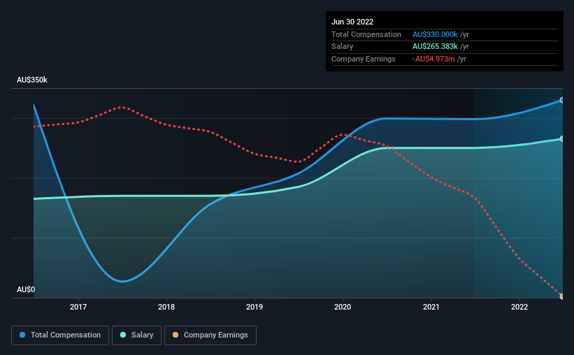Select the Salary end data point

click(x=562, y=138)
